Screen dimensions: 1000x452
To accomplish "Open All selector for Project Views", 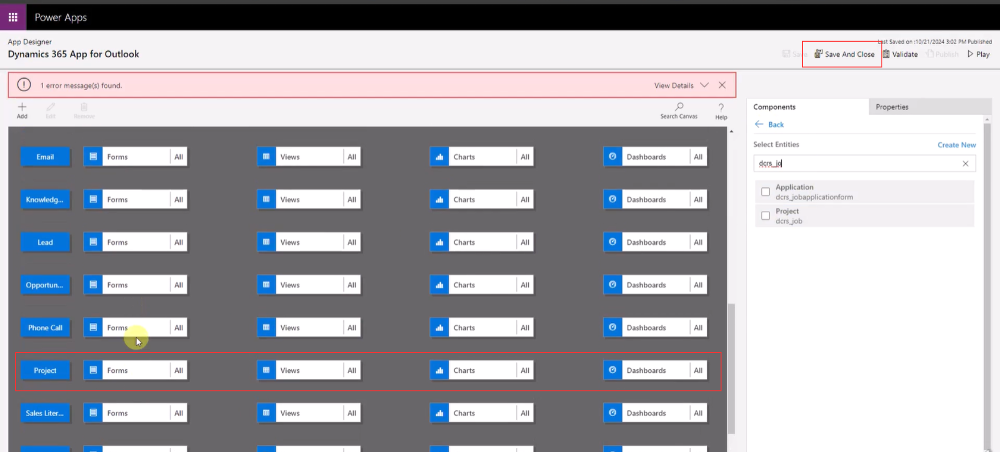I will (352, 370).
